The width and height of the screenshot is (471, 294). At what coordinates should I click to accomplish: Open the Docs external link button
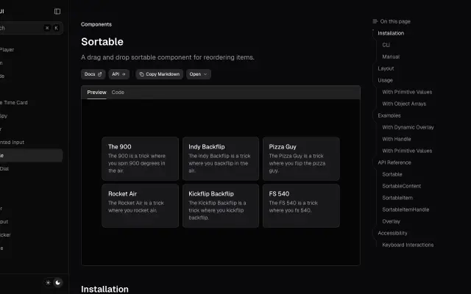point(93,74)
